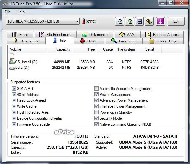Click the HD Tune title bar icon
The image size is (190, 164).
(x=5, y=4)
